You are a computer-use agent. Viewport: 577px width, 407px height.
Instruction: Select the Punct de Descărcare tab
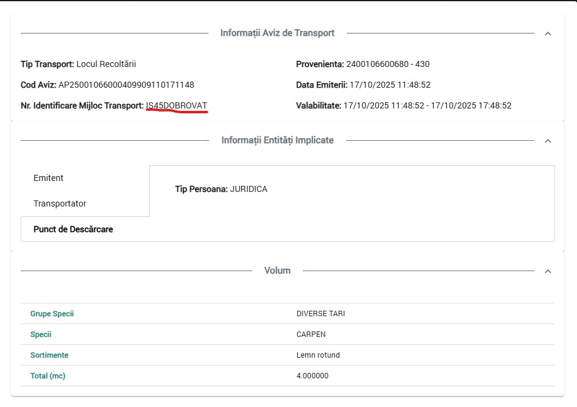click(x=73, y=230)
